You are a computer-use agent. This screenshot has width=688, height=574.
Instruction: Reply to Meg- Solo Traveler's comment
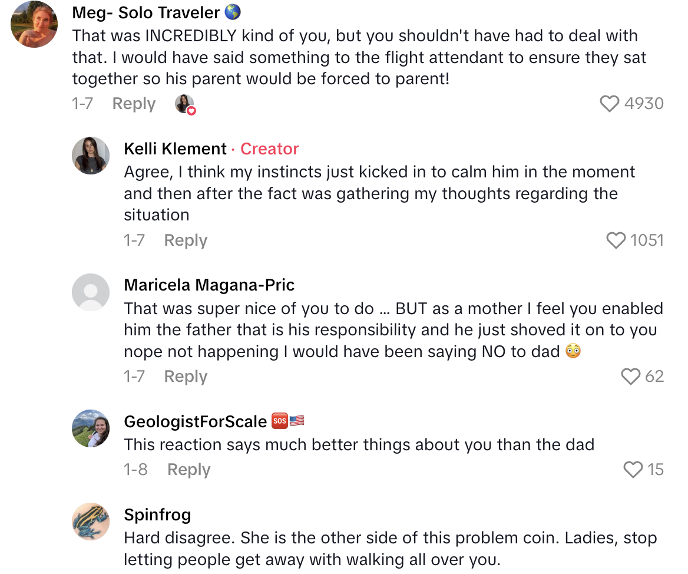[x=134, y=104]
